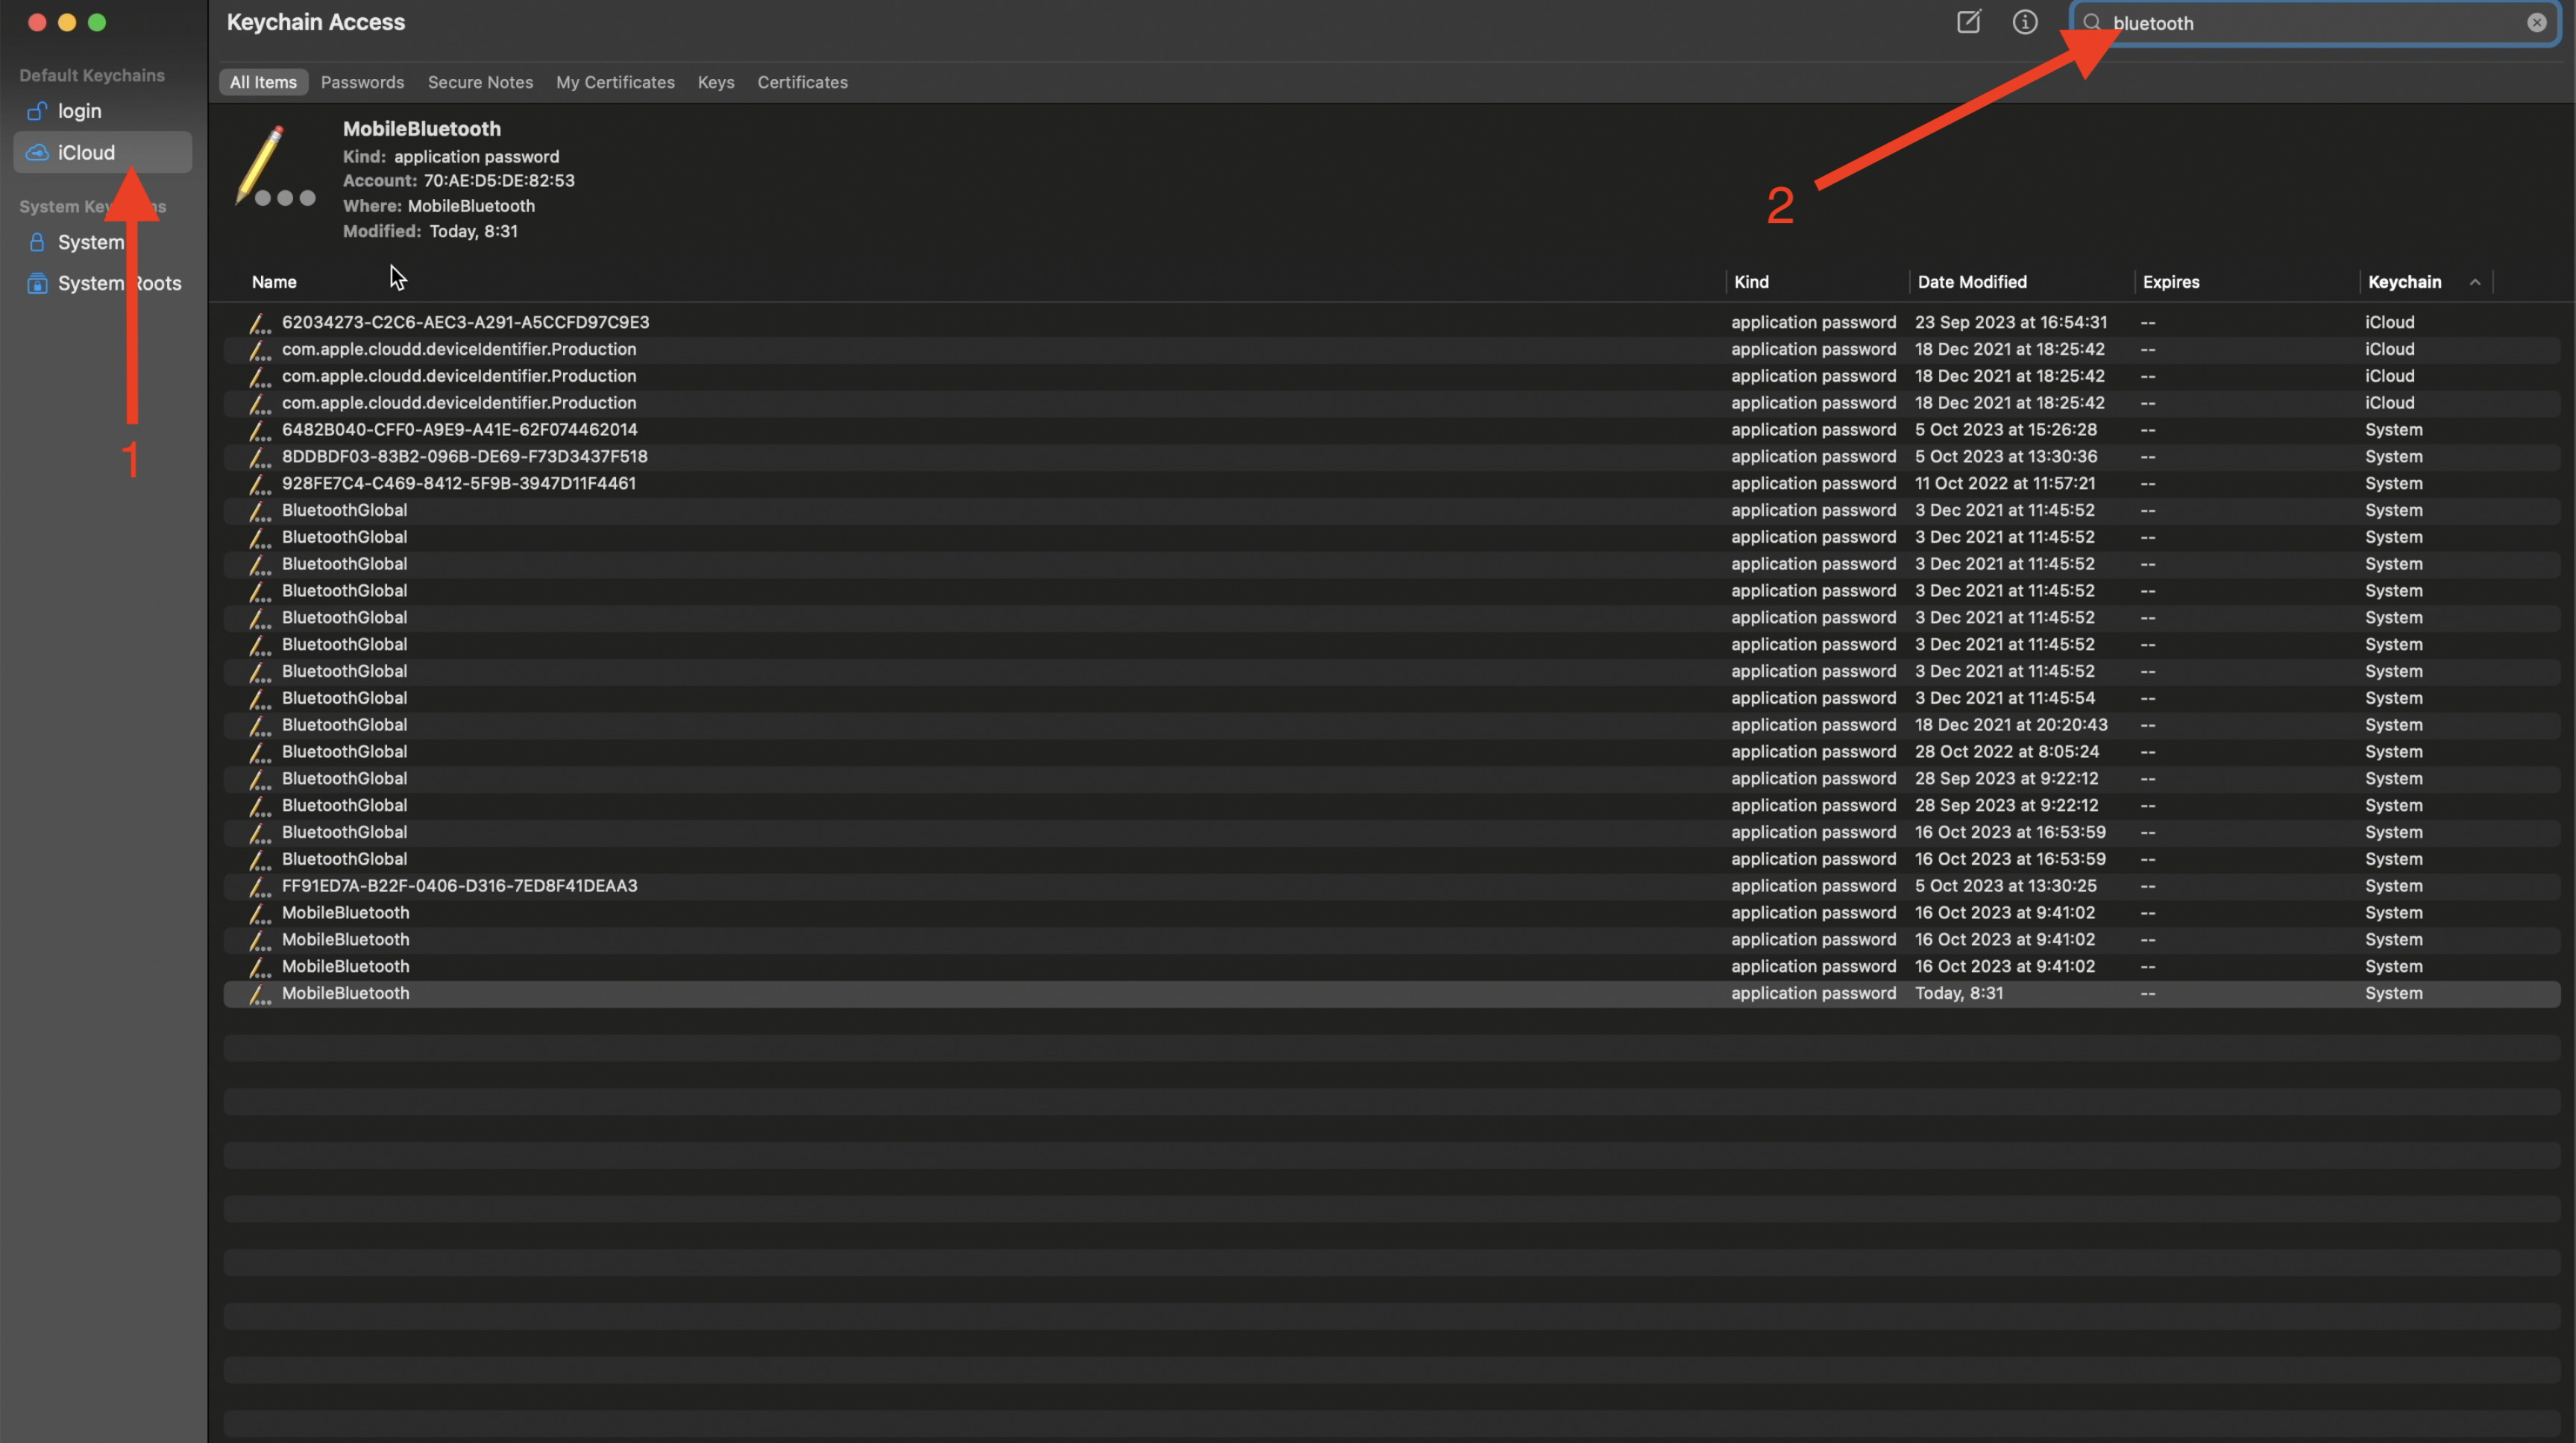2576x1443 pixels.
Task: Click the date 5 Oct 2023 at 13:30:36
Action: point(2006,457)
